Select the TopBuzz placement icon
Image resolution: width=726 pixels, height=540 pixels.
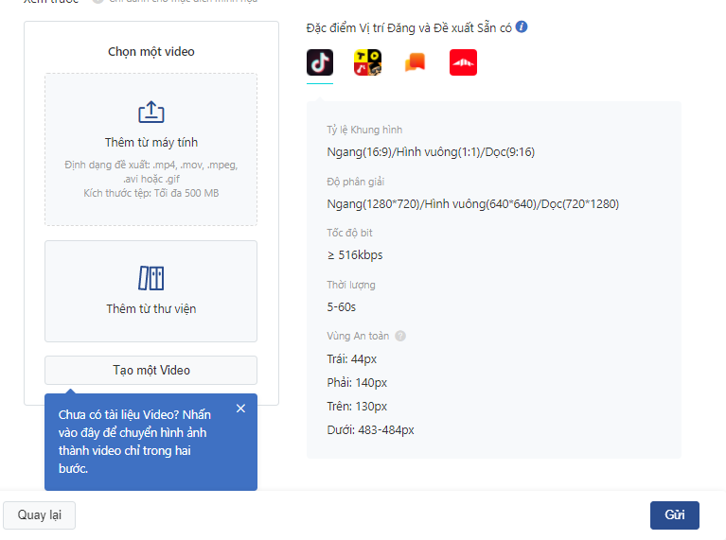click(x=367, y=62)
